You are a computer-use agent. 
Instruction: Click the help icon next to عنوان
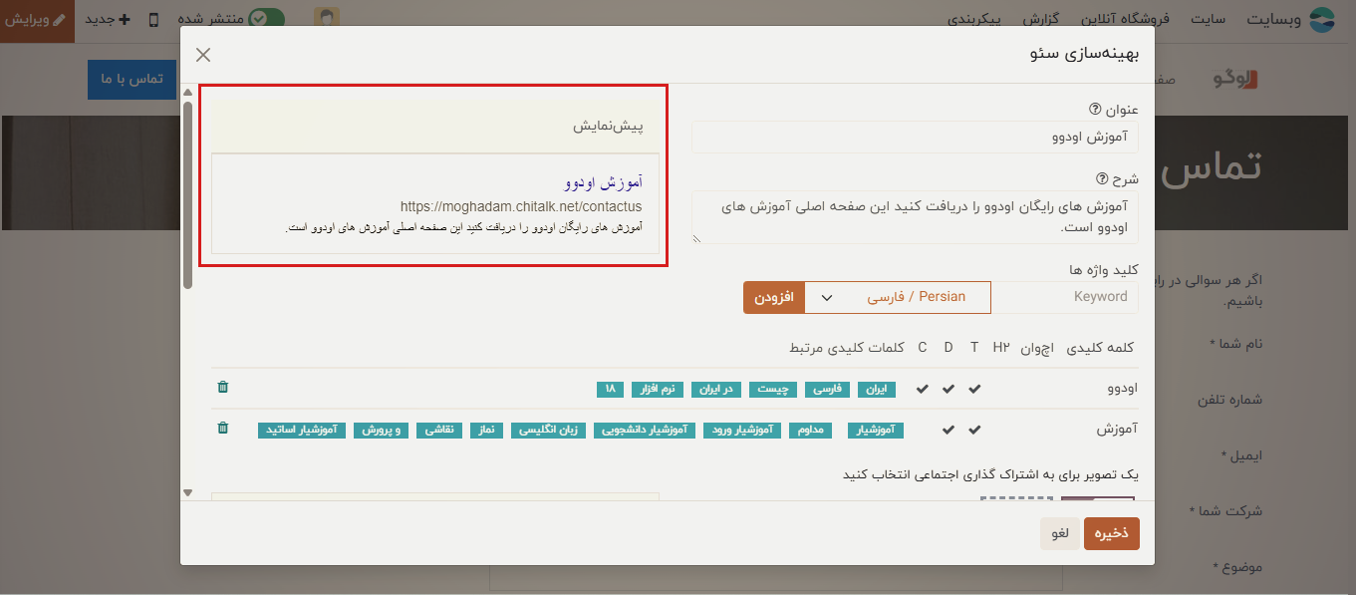[1094, 109]
